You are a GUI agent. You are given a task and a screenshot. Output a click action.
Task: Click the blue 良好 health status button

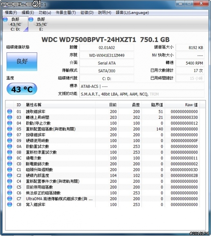[22, 62]
